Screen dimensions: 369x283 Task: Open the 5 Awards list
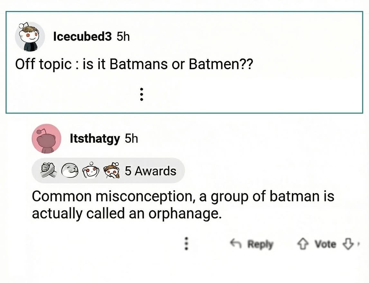pyautogui.click(x=150, y=171)
